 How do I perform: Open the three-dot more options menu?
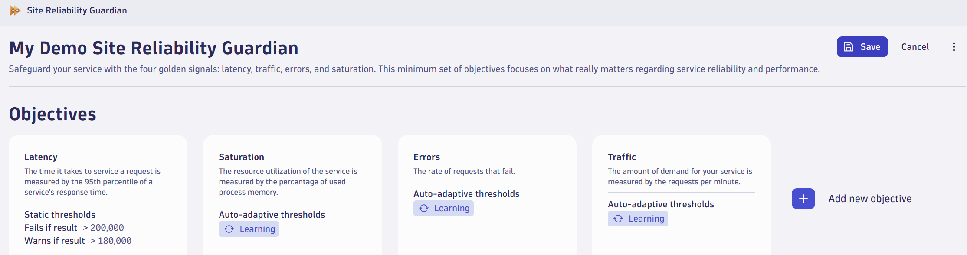click(954, 47)
